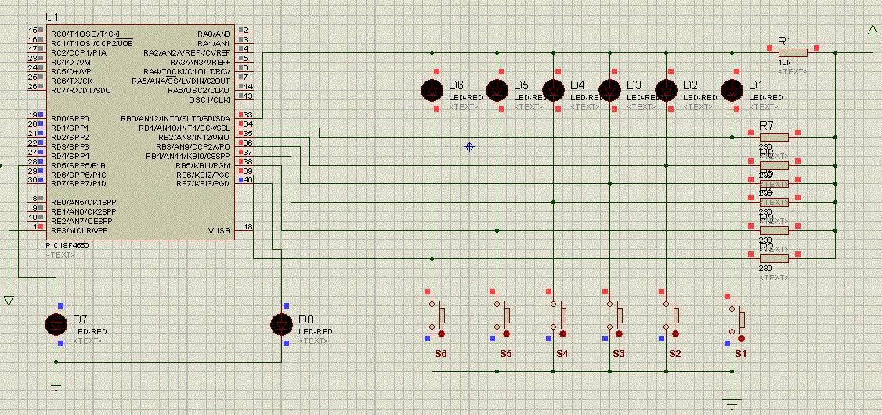Click the ground symbol below LED D7
Viewport: 882px width, 415px height.
coord(56,384)
